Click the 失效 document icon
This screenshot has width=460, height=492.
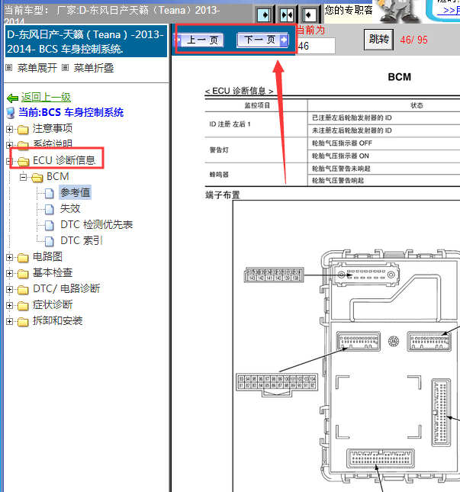50,209
